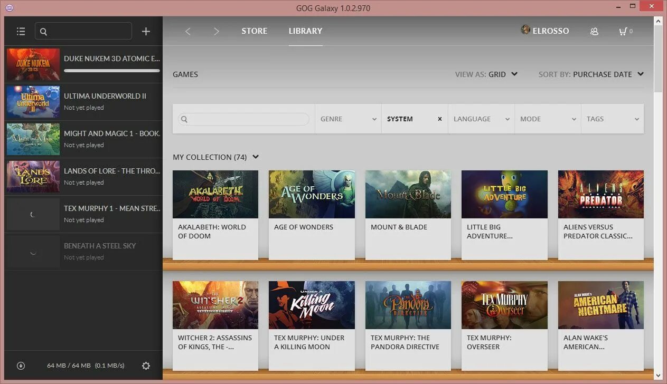The width and height of the screenshot is (667, 384).
Task: Click the vertical scrollbar thumb
Action: [658, 58]
